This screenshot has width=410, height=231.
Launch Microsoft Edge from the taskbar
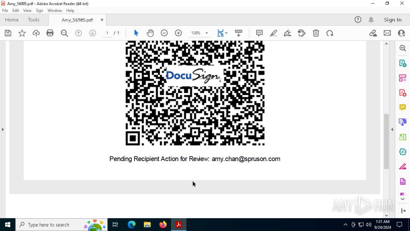click(132, 225)
